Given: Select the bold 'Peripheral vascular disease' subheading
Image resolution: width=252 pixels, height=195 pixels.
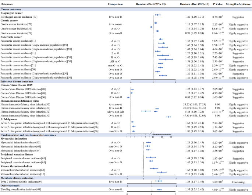Looking at the screenshot, I should pyautogui.click(x=17, y=154).
